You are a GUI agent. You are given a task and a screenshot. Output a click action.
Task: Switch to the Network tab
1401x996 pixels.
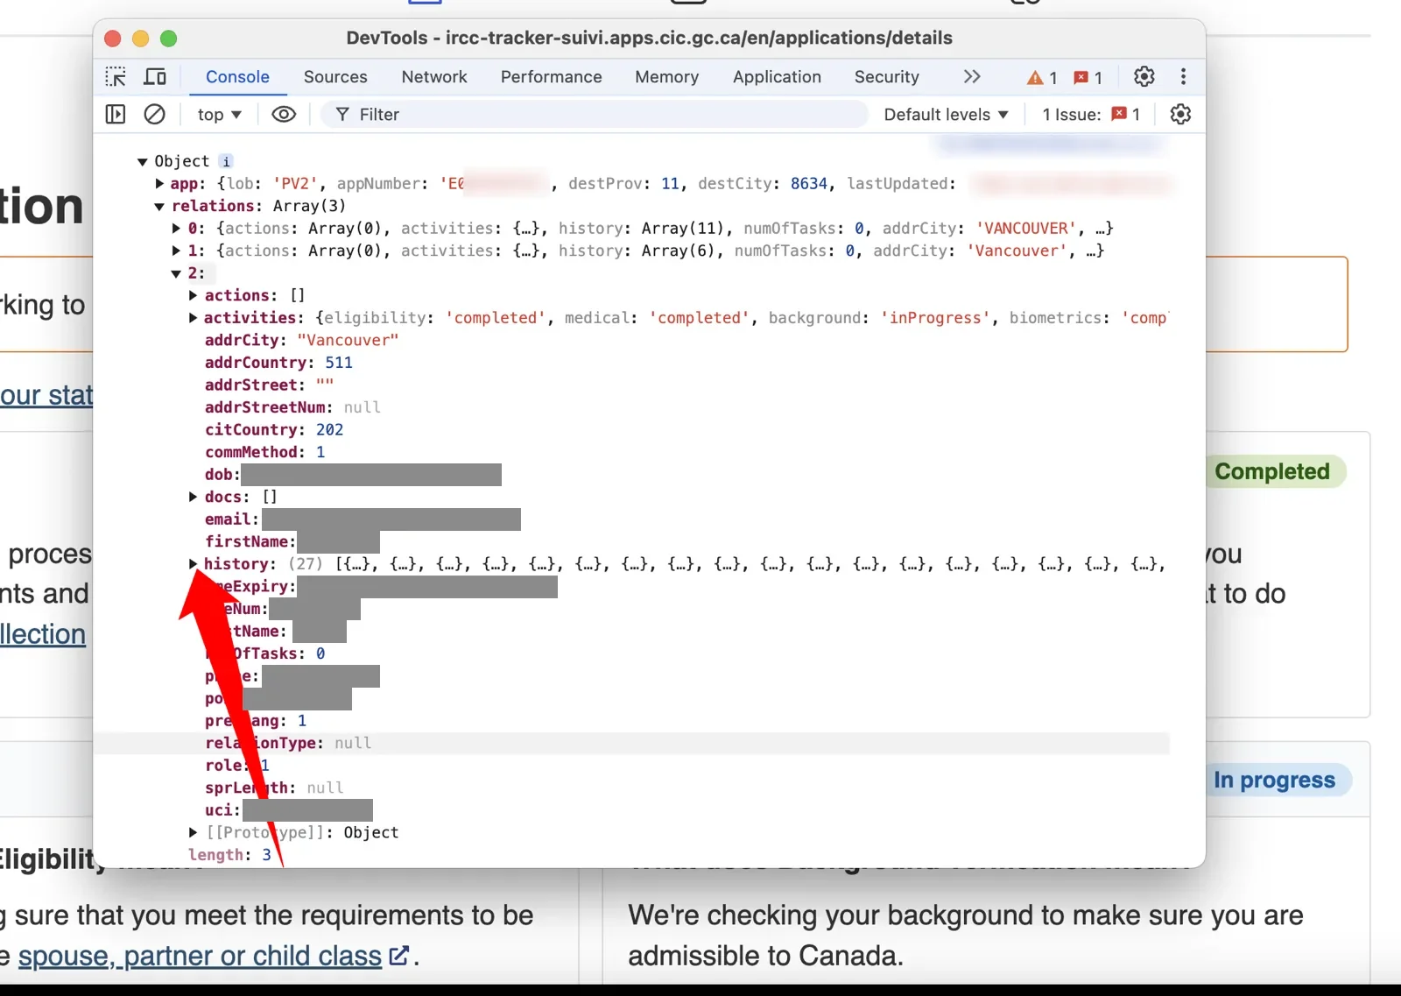(434, 77)
